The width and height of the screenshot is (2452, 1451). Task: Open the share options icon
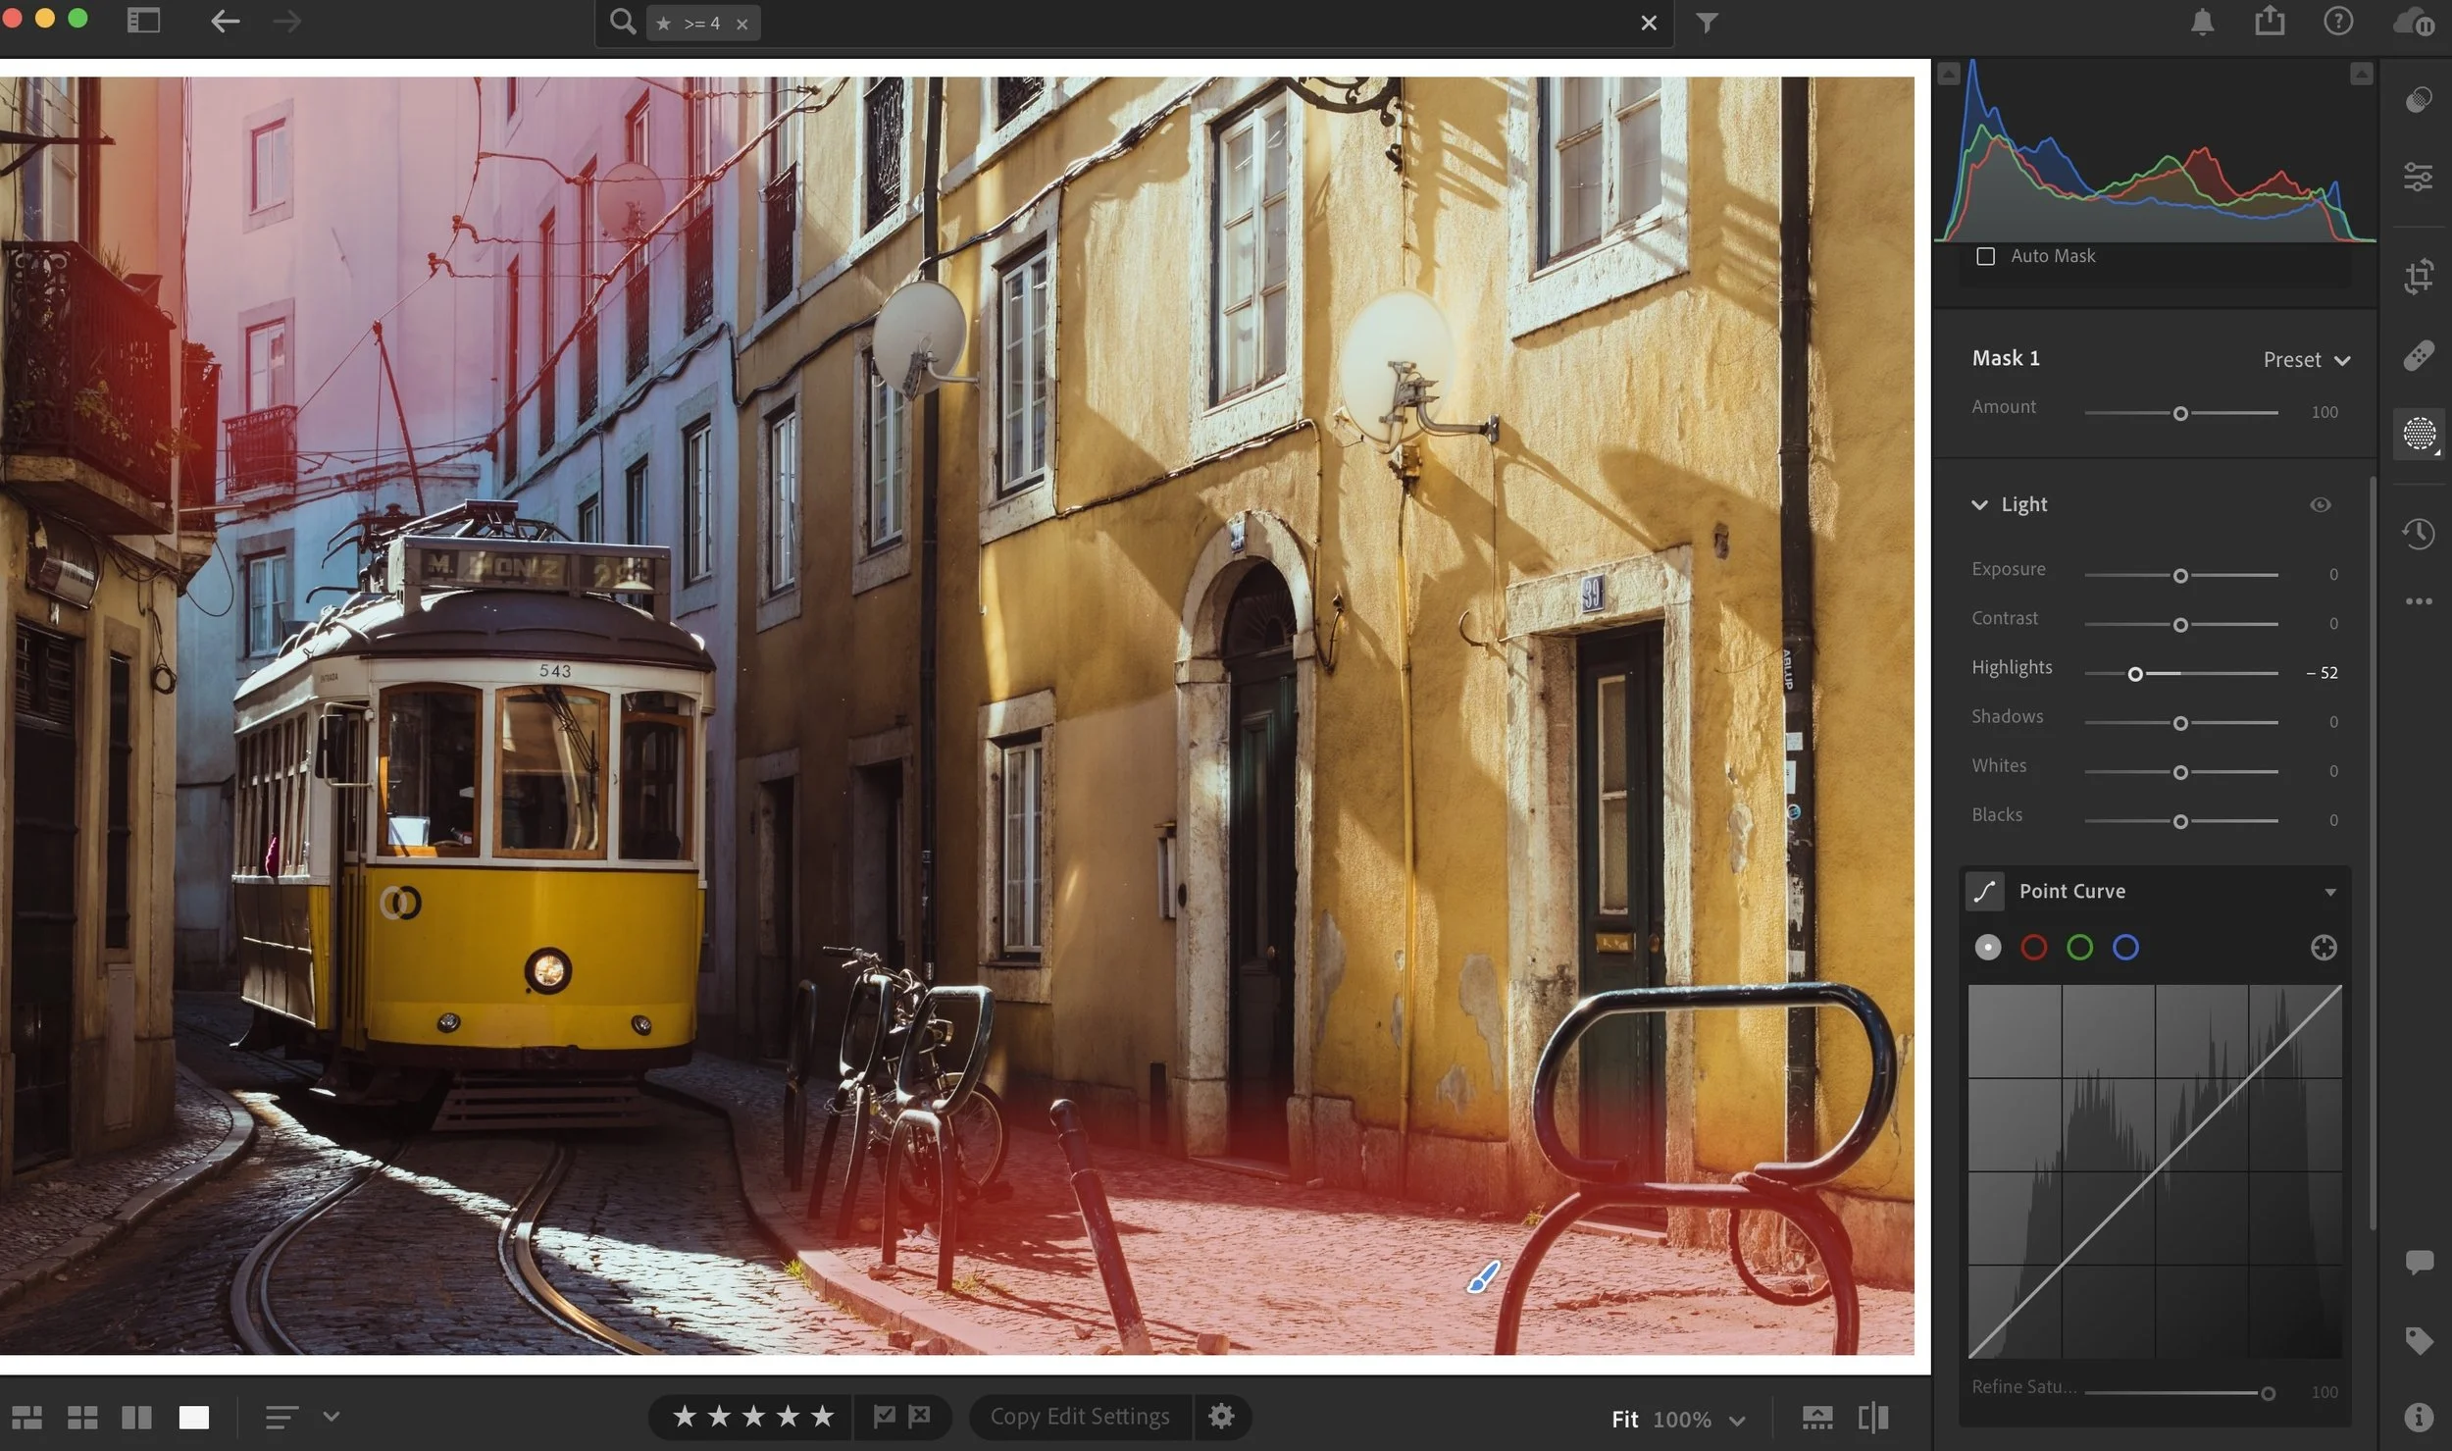tap(2272, 21)
